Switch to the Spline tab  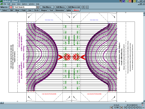coord(69,10)
